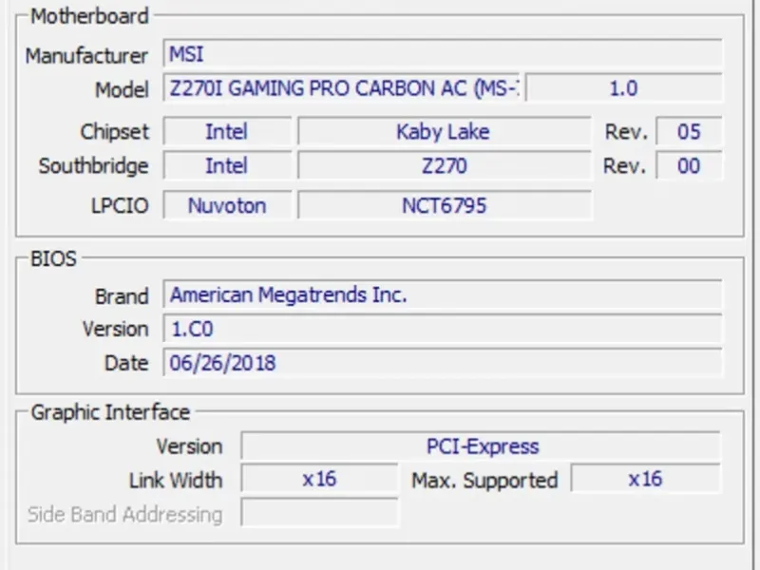Click the Motherboard group heading
Screen dimensions: 760x570
coord(89,16)
